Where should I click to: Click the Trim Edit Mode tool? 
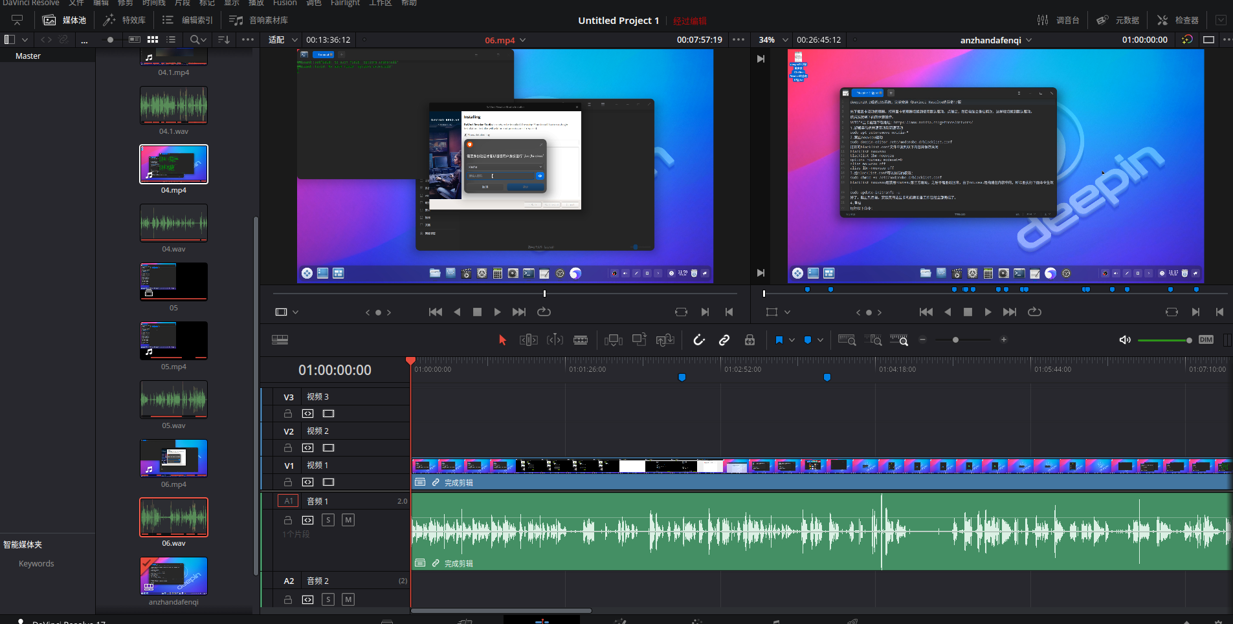coord(528,340)
